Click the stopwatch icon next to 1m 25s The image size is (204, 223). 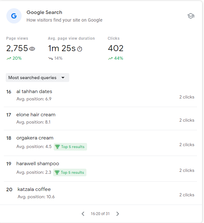point(80,49)
